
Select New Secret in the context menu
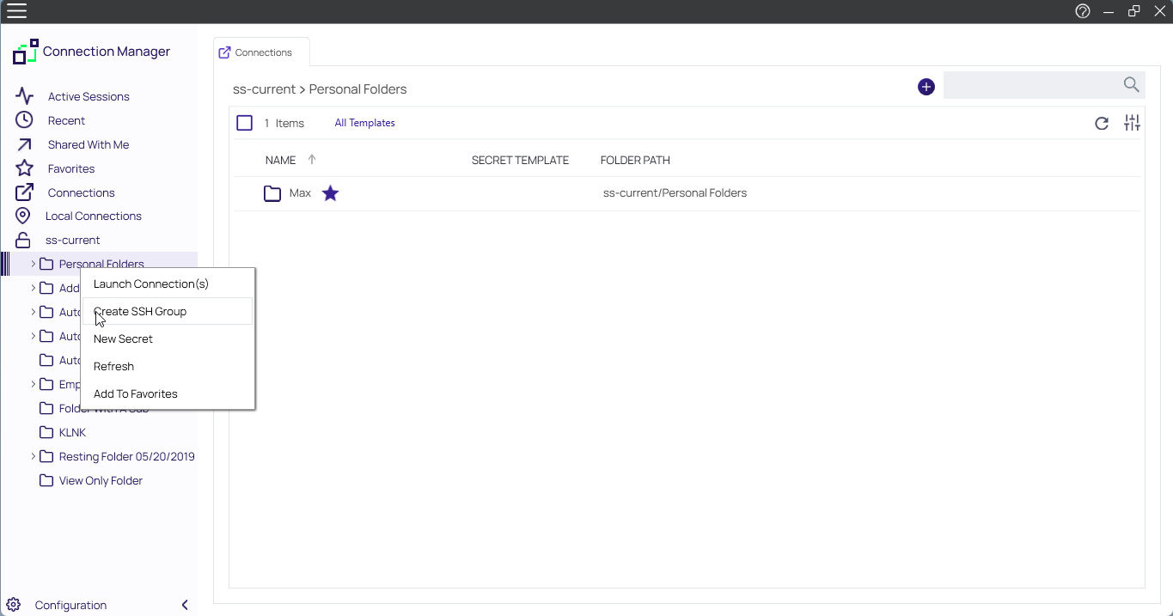click(123, 338)
